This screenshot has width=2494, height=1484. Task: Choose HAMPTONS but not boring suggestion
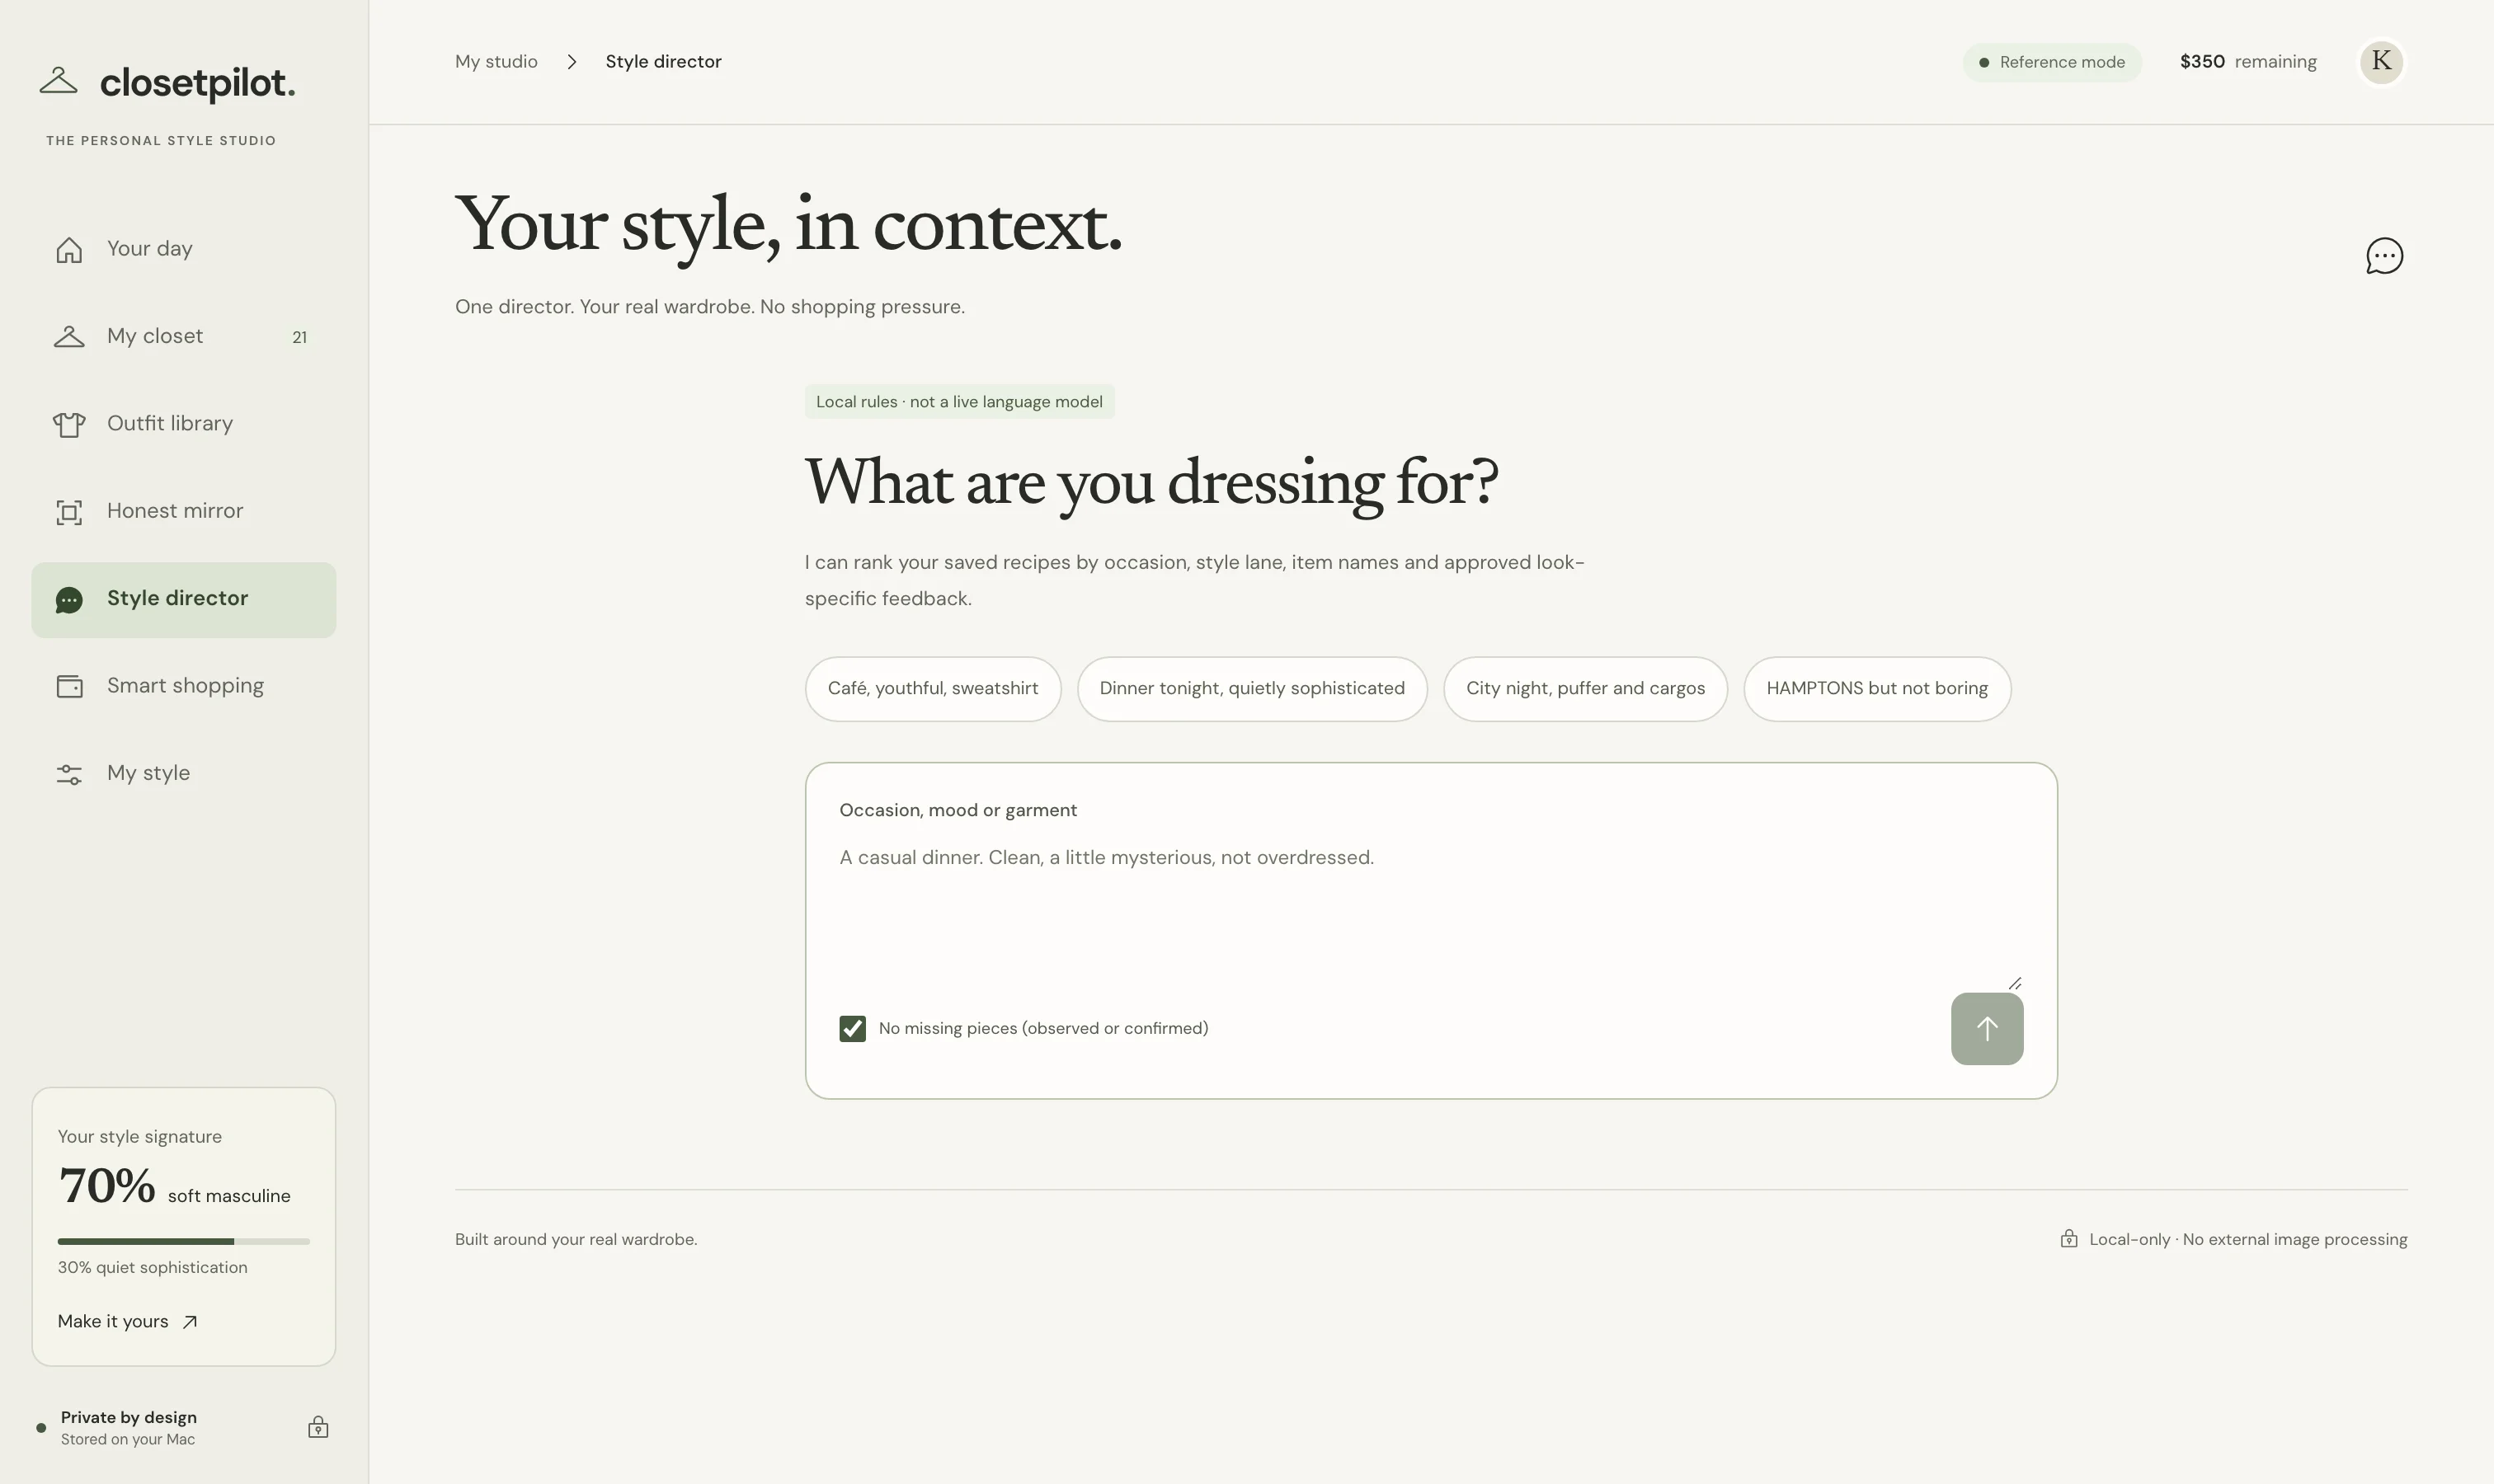(1877, 689)
